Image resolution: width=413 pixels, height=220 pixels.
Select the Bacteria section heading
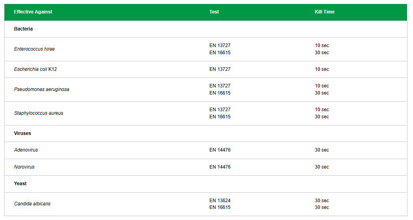click(23, 29)
